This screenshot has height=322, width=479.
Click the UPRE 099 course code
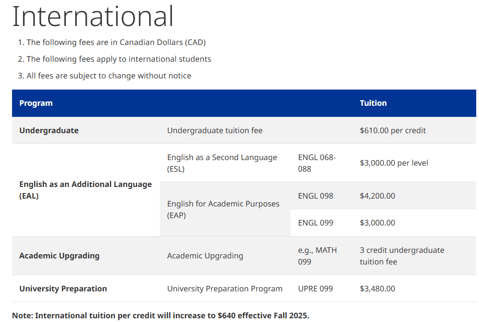click(315, 289)
